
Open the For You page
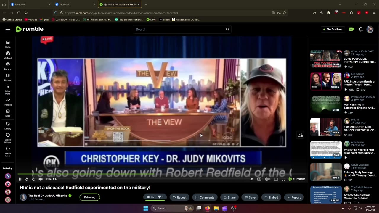pos(8,66)
